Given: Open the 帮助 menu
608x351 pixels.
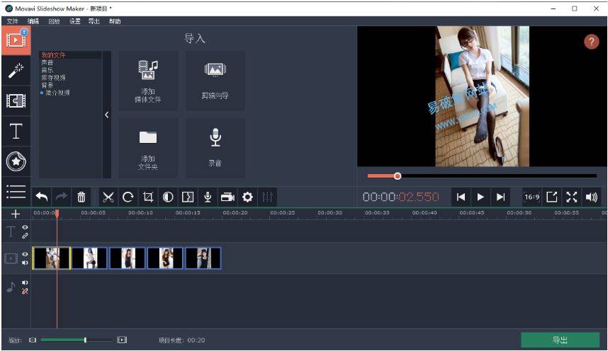Looking at the screenshot, I should [115, 21].
